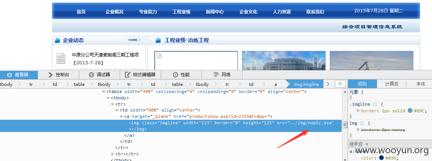Click the src value ../img/nopic.asa

click(311, 123)
